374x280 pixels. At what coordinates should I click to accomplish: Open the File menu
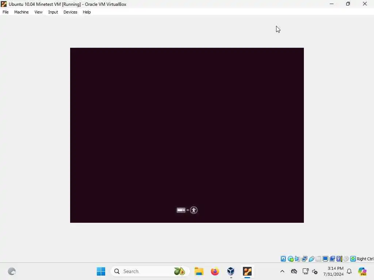click(x=5, y=12)
